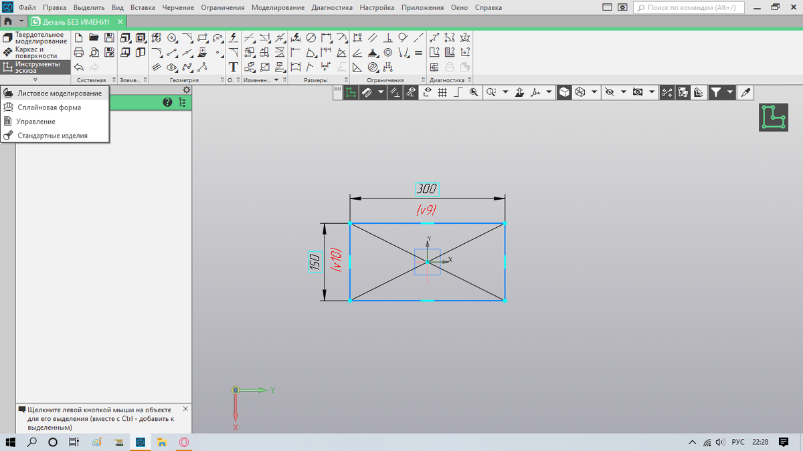Image resolution: width=803 pixels, height=451 pixels.
Task: Toggle shaded cube display mode
Action: point(565,92)
